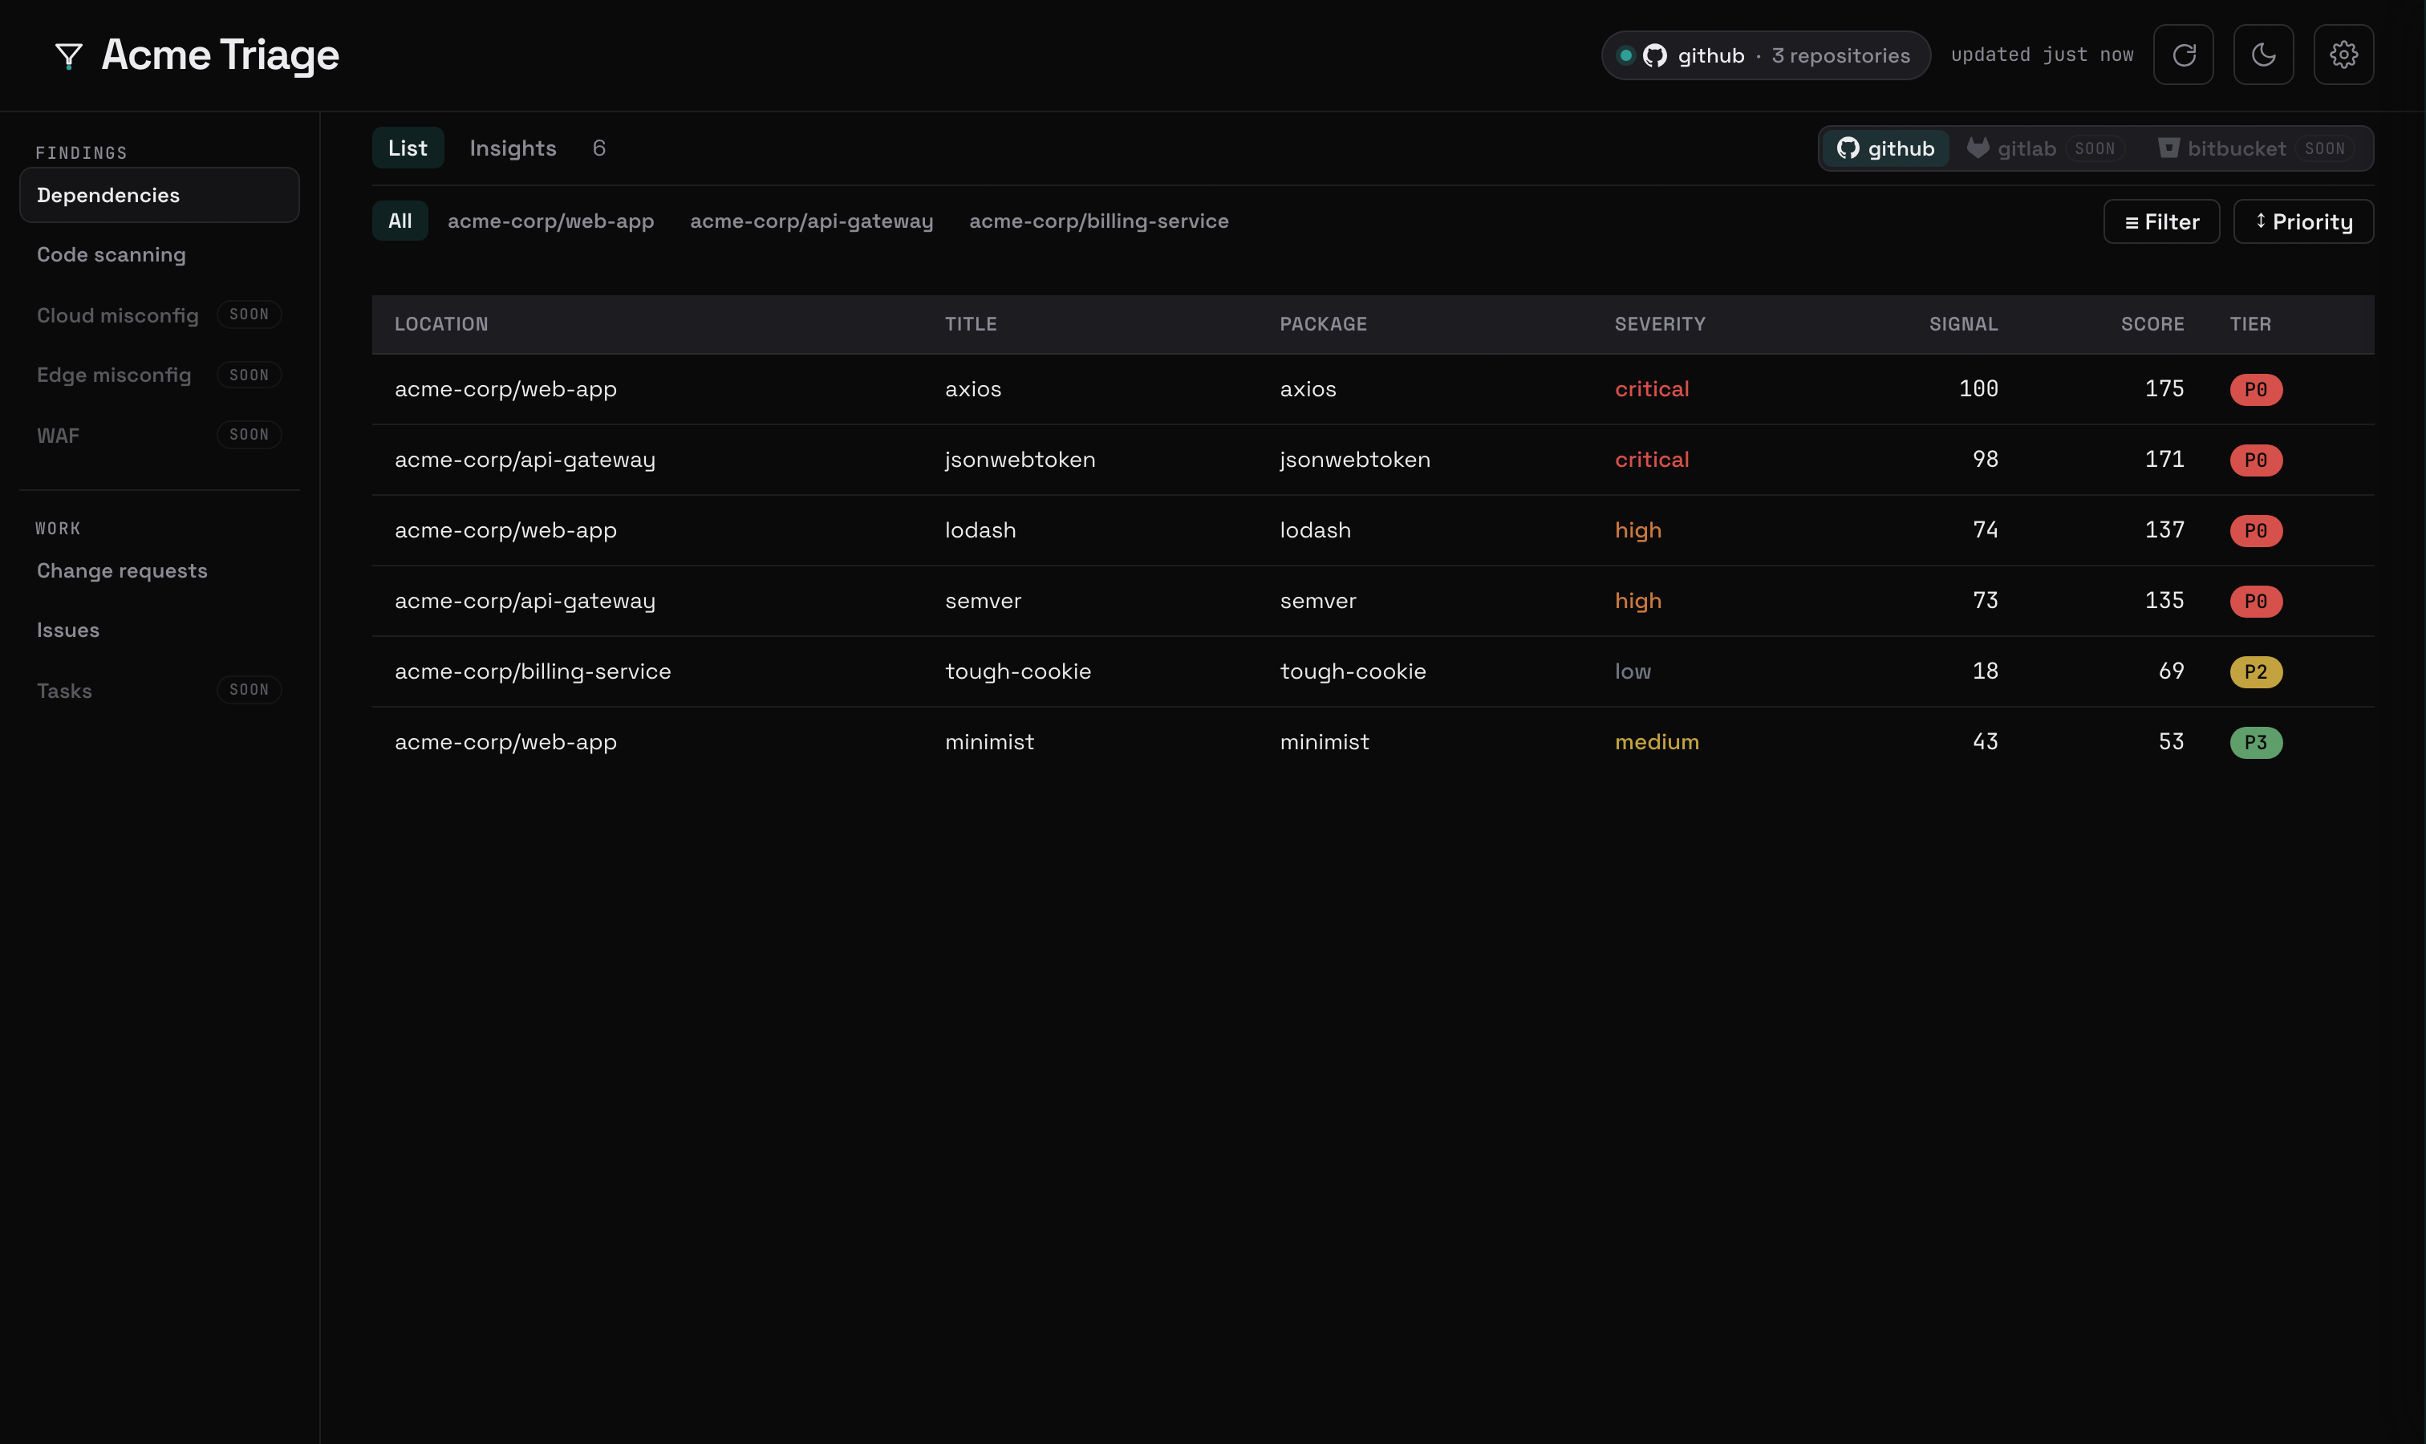This screenshot has height=1444, width=2426.
Task: Select the All repositories filter chip
Action: coord(400,221)
